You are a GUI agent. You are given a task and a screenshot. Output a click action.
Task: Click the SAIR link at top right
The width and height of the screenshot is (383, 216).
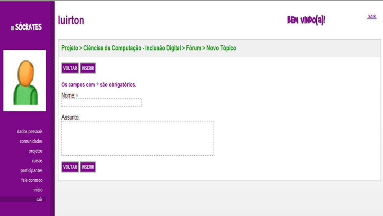372,17
